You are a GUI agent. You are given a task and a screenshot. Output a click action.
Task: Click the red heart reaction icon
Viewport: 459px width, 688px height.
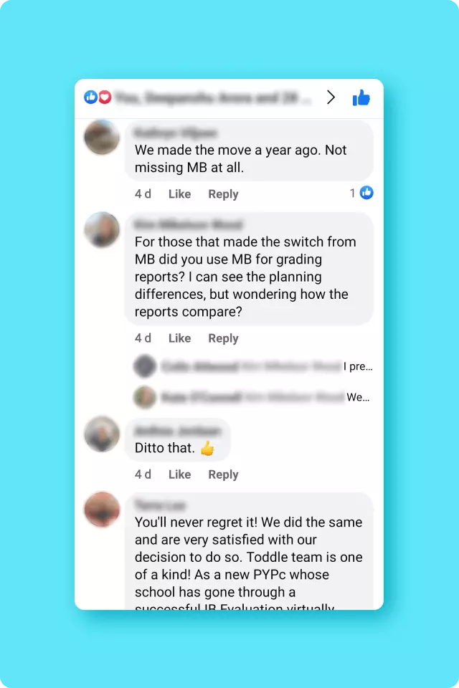pos(105,97)
